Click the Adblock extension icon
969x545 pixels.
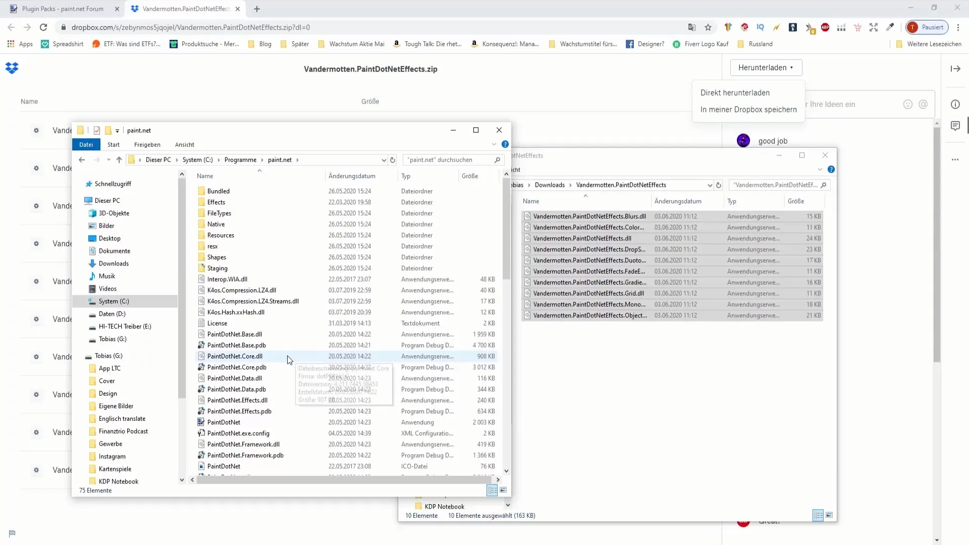coord(825,27)
